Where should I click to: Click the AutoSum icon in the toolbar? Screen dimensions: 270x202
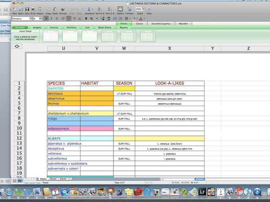click(89, 9)
